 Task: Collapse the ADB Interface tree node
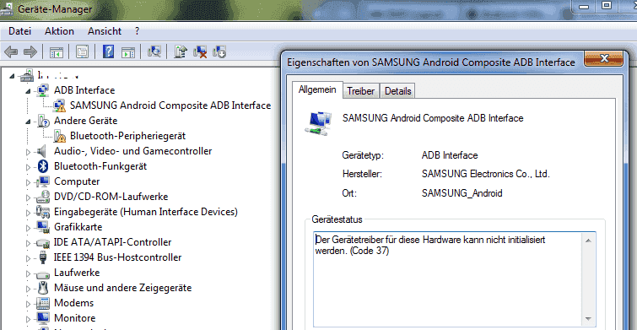28,90
